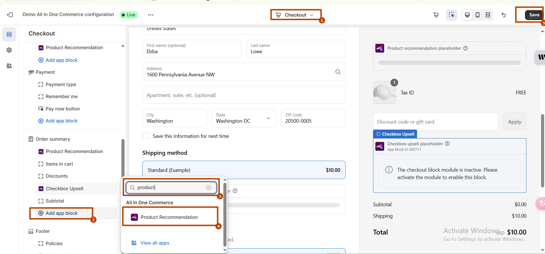Toggle the inspector selection tool icon

(x=451, y=15)
